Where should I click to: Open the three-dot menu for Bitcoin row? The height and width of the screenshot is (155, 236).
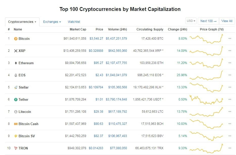pos(230,39)
